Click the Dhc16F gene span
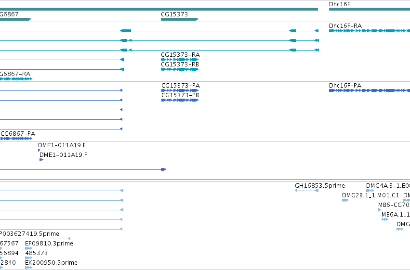410x270 pixels. [x=369, y=9]
